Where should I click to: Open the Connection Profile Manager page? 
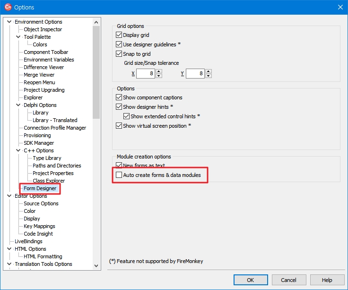(55, 128)
